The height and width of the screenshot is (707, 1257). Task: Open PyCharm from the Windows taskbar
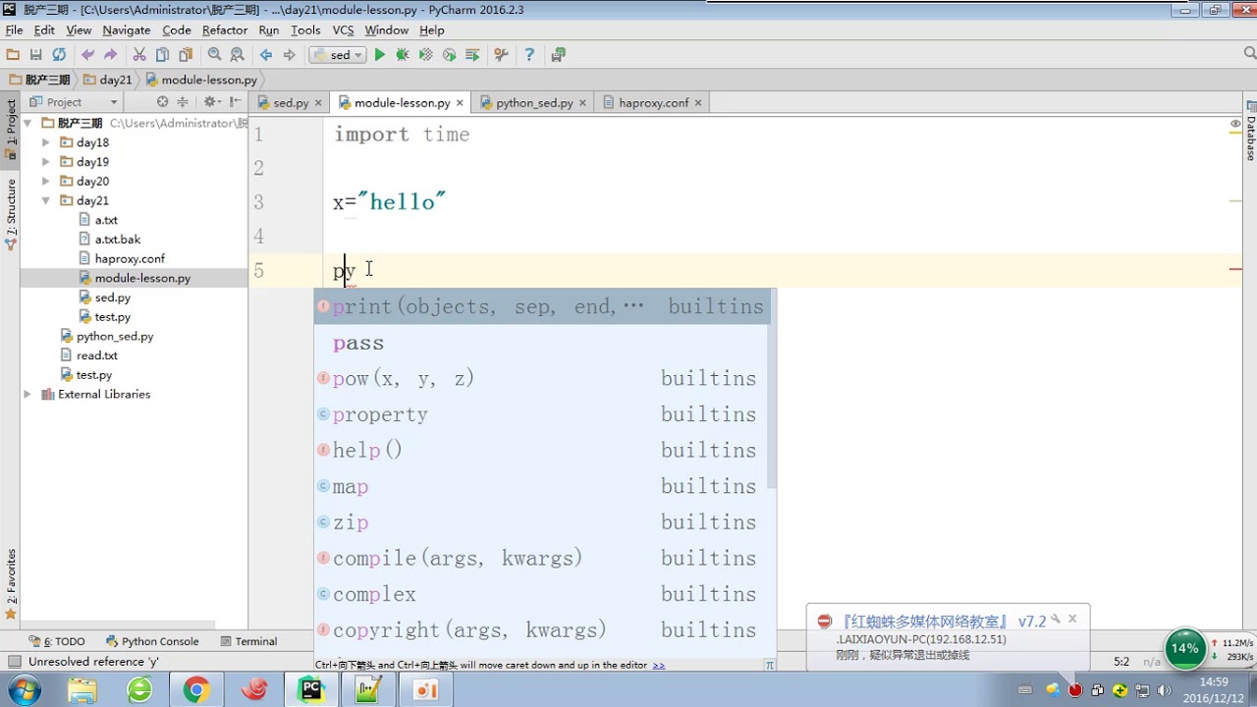[311, 690]
